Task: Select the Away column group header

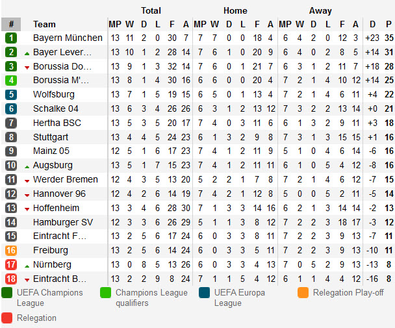Action: point(320,10)
